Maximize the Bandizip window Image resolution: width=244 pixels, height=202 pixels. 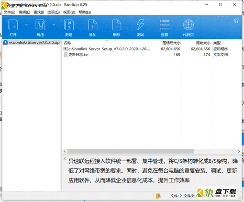pos(221,5)
